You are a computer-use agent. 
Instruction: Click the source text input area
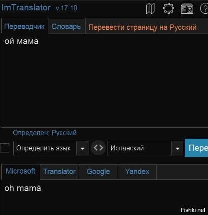tap(105, 80)
